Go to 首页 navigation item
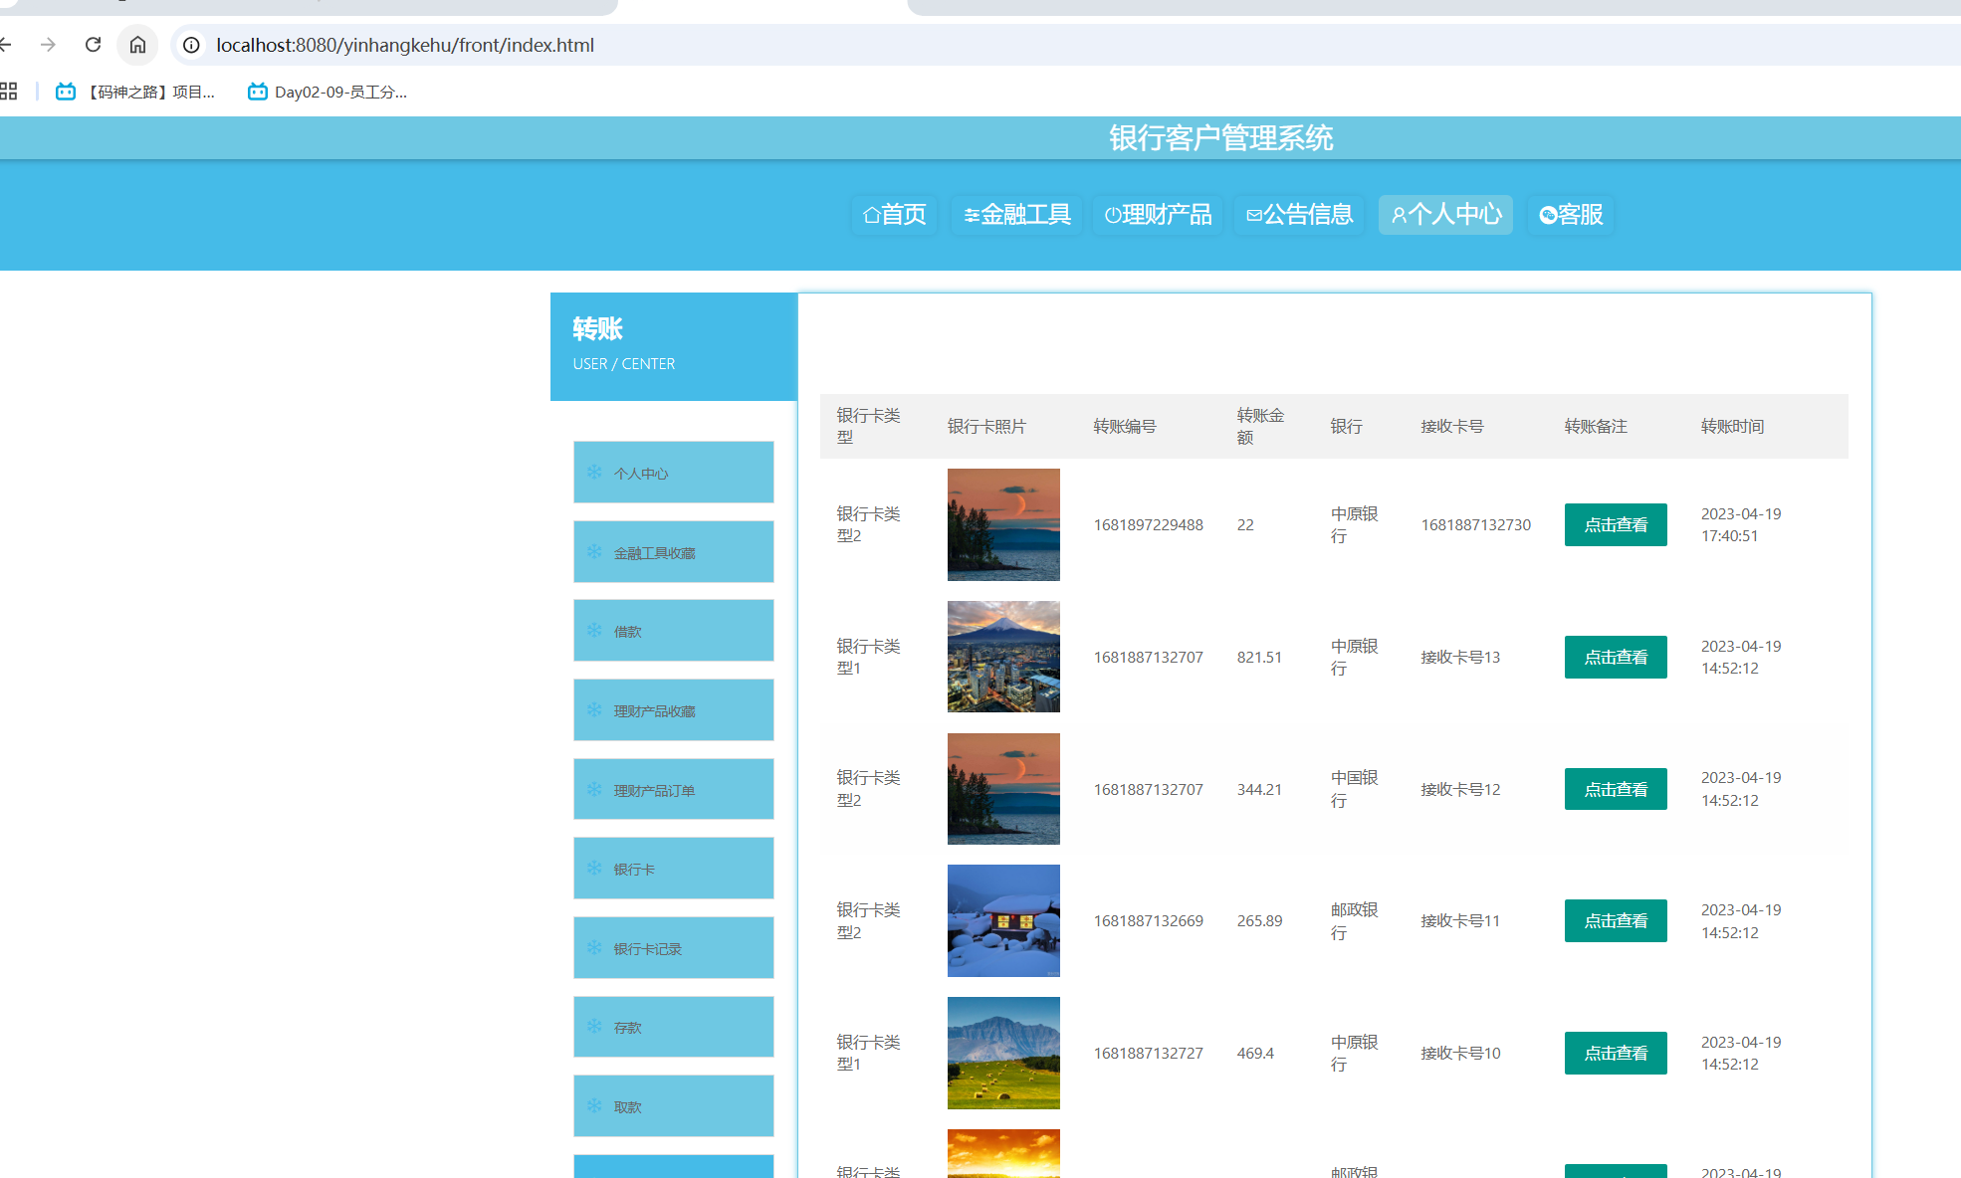 click(x=894, y=214)
